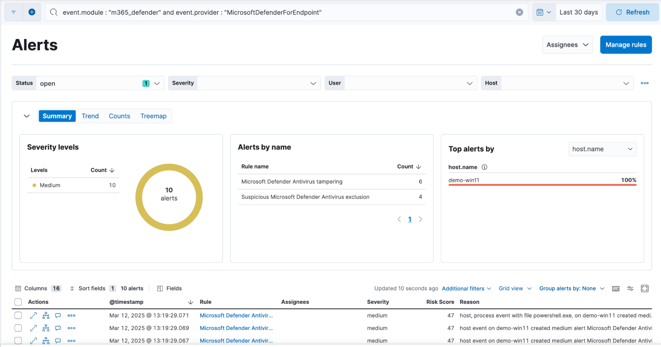This screenshot has width=661, height=347.
Task: Click the yellow Medium severity dot
Action: pos(34,185)
